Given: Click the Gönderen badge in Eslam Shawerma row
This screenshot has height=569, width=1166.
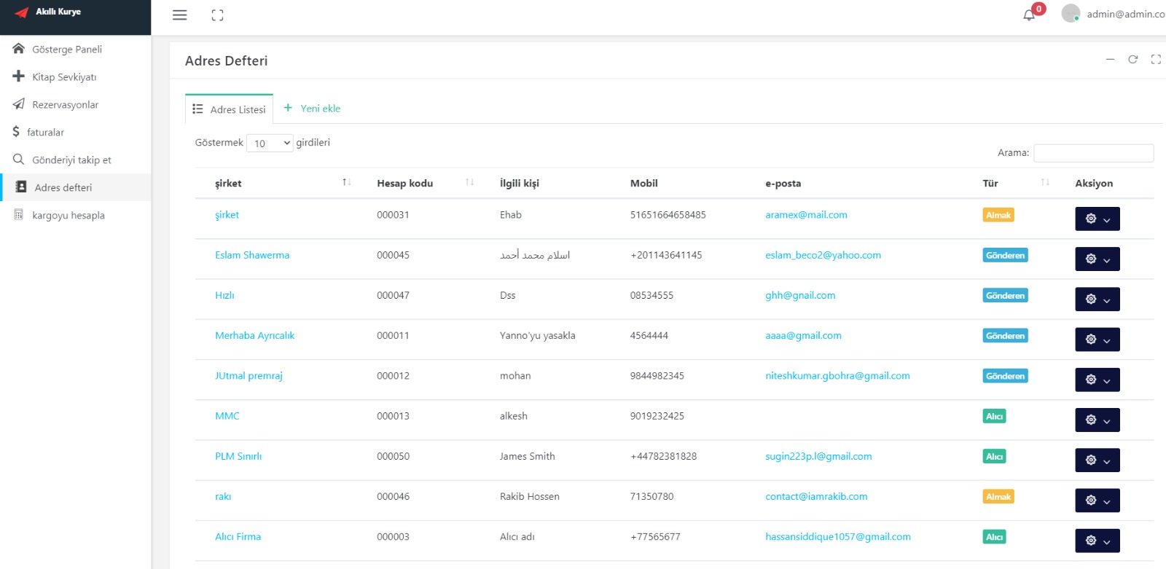Looking at the screenshot, I should click(1006, 255).
